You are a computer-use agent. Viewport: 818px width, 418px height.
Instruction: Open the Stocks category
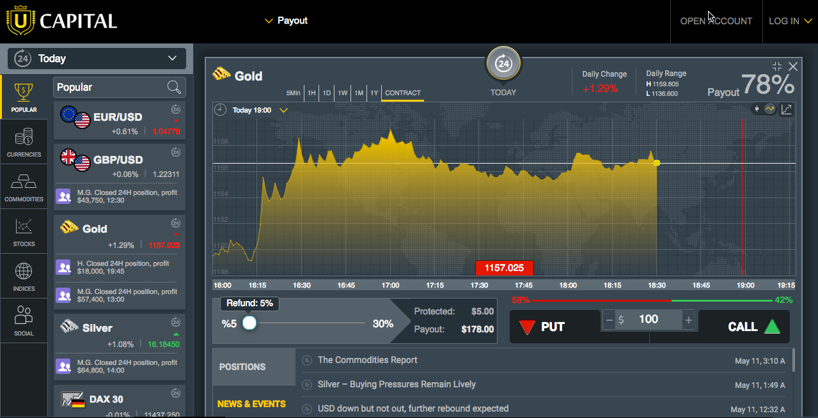[x=24, y=231]
